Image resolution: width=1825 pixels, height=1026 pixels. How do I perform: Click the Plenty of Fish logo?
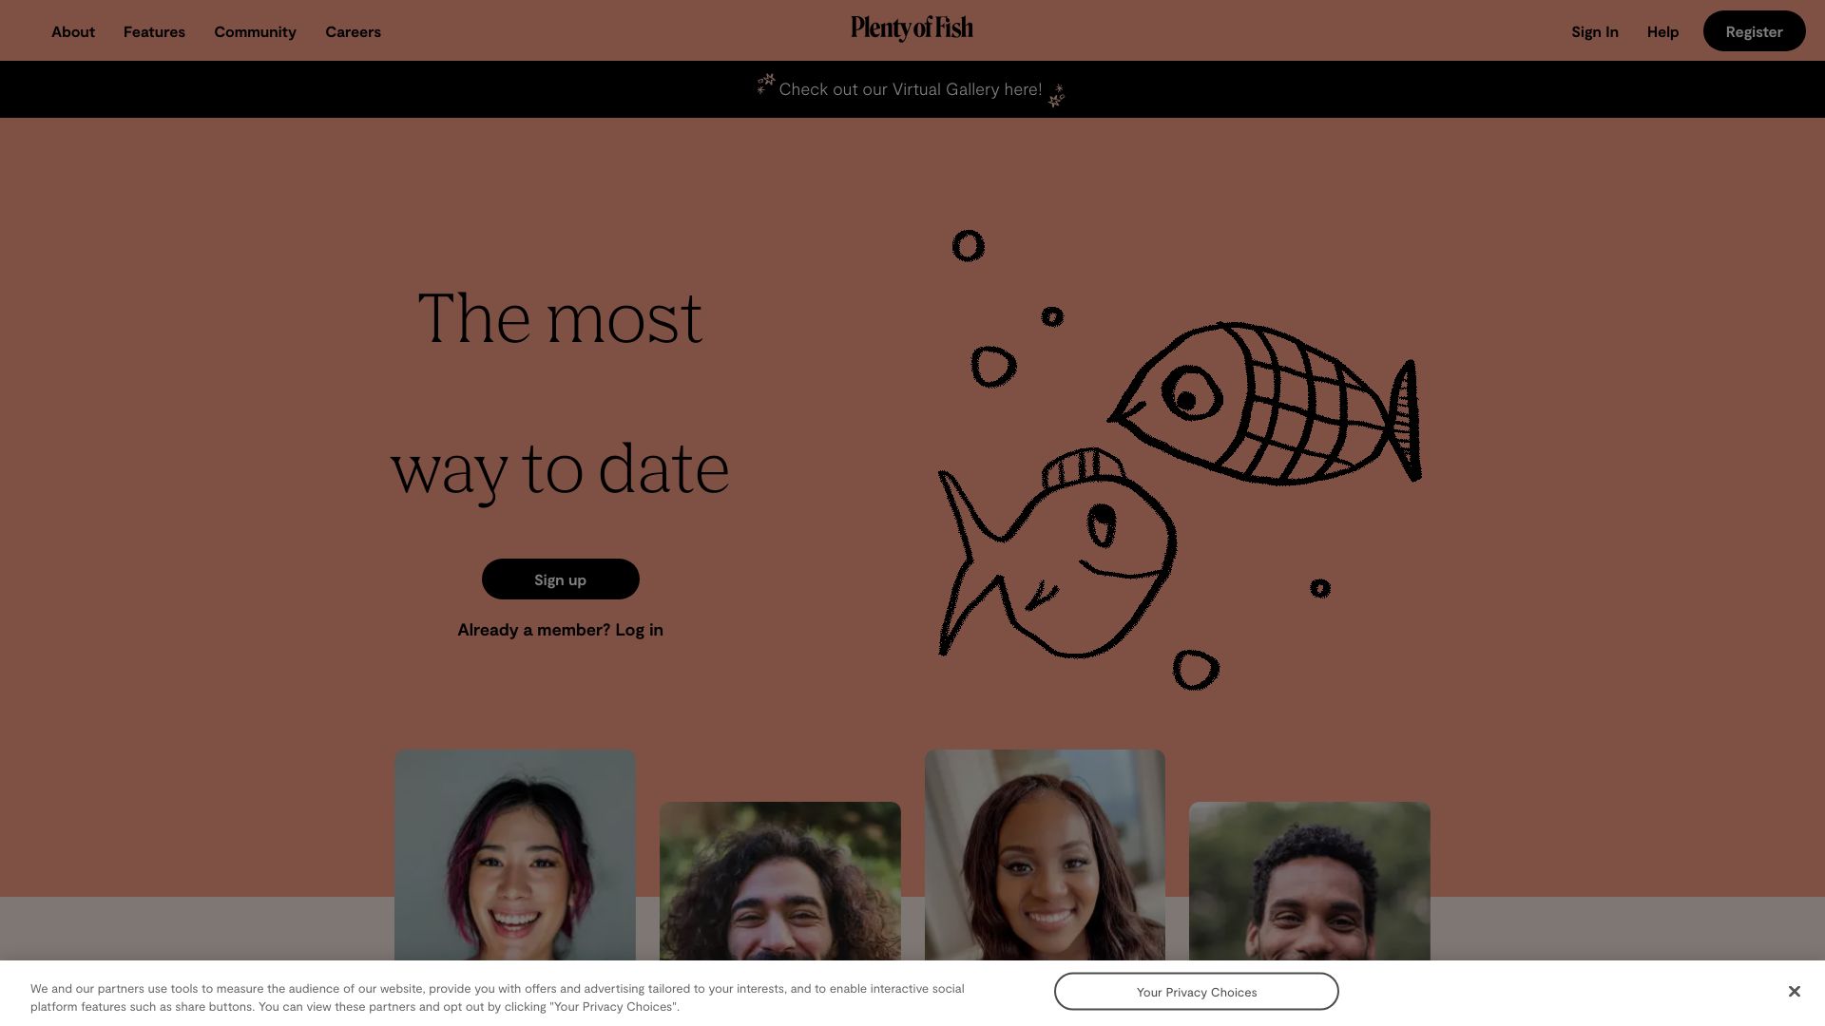pyautogui.click(x=912, y=28)
